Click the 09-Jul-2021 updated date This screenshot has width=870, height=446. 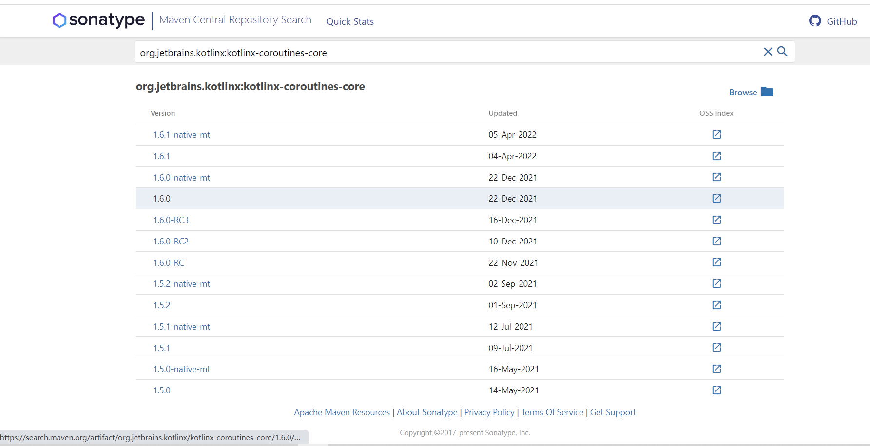(x=510, y=348)
